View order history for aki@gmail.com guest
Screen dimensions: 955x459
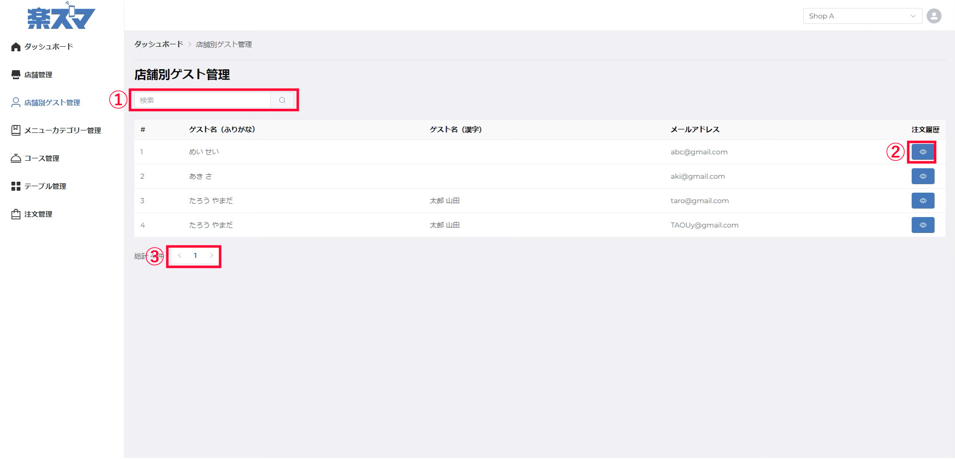point(922,176)
